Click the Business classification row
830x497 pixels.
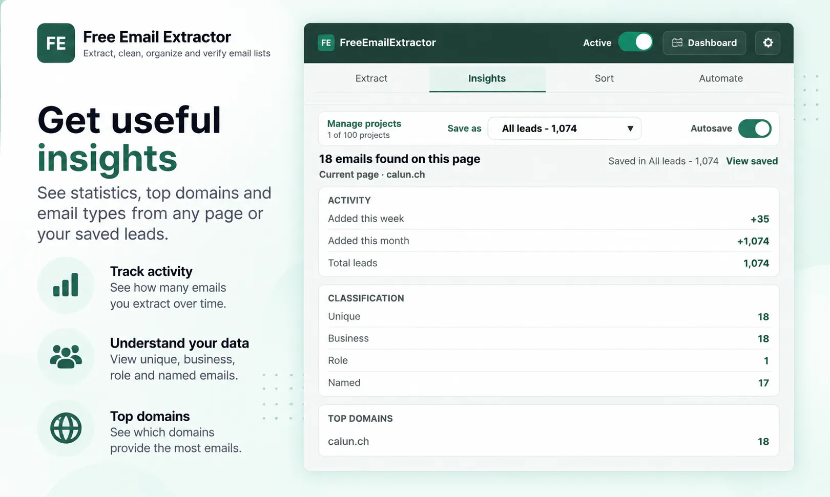coord(548,338)
